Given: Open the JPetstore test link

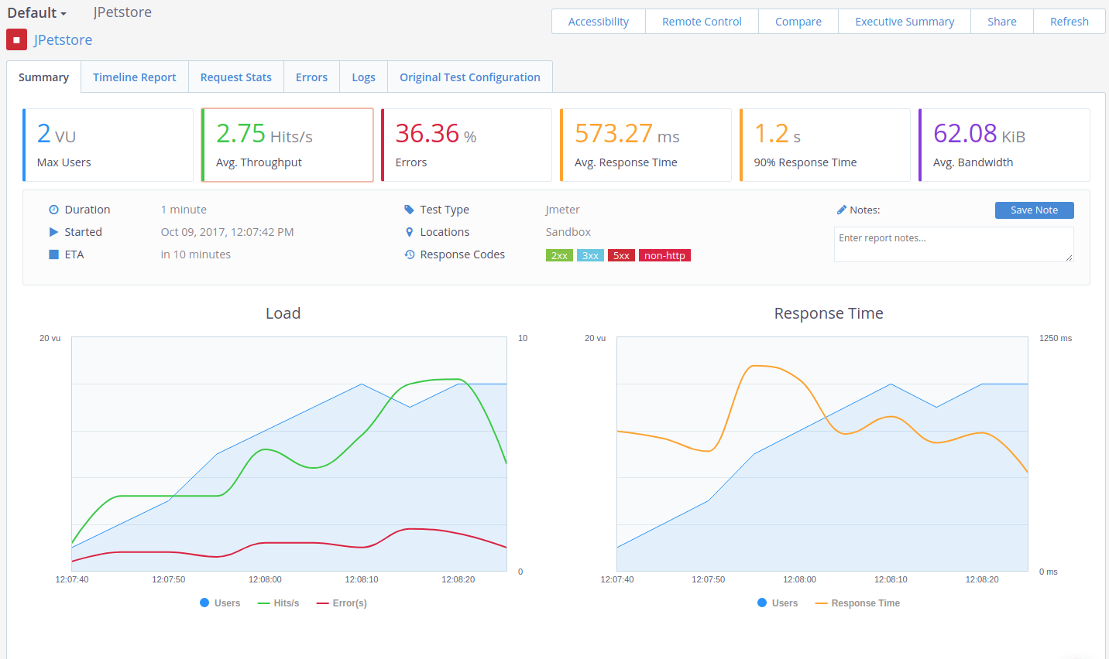Looking at the screenshot, I should (63, 40).
